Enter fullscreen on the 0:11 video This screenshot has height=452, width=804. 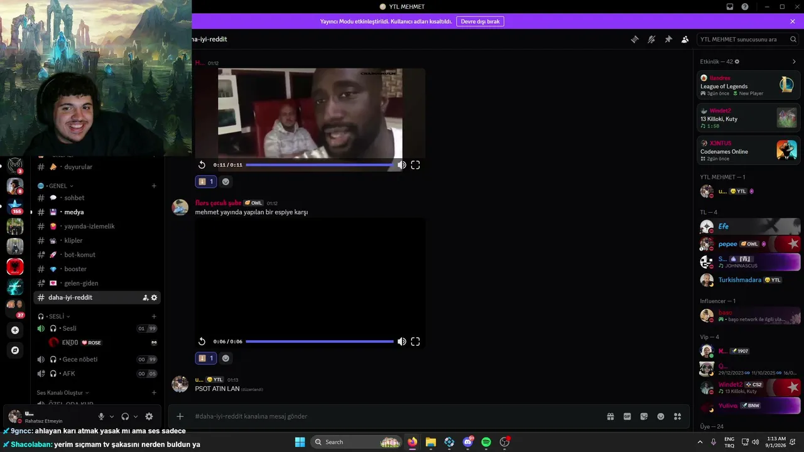click(415, 165)
